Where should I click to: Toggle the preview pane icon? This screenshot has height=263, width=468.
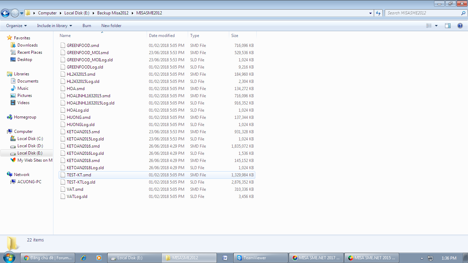click(x=448, y=26)
